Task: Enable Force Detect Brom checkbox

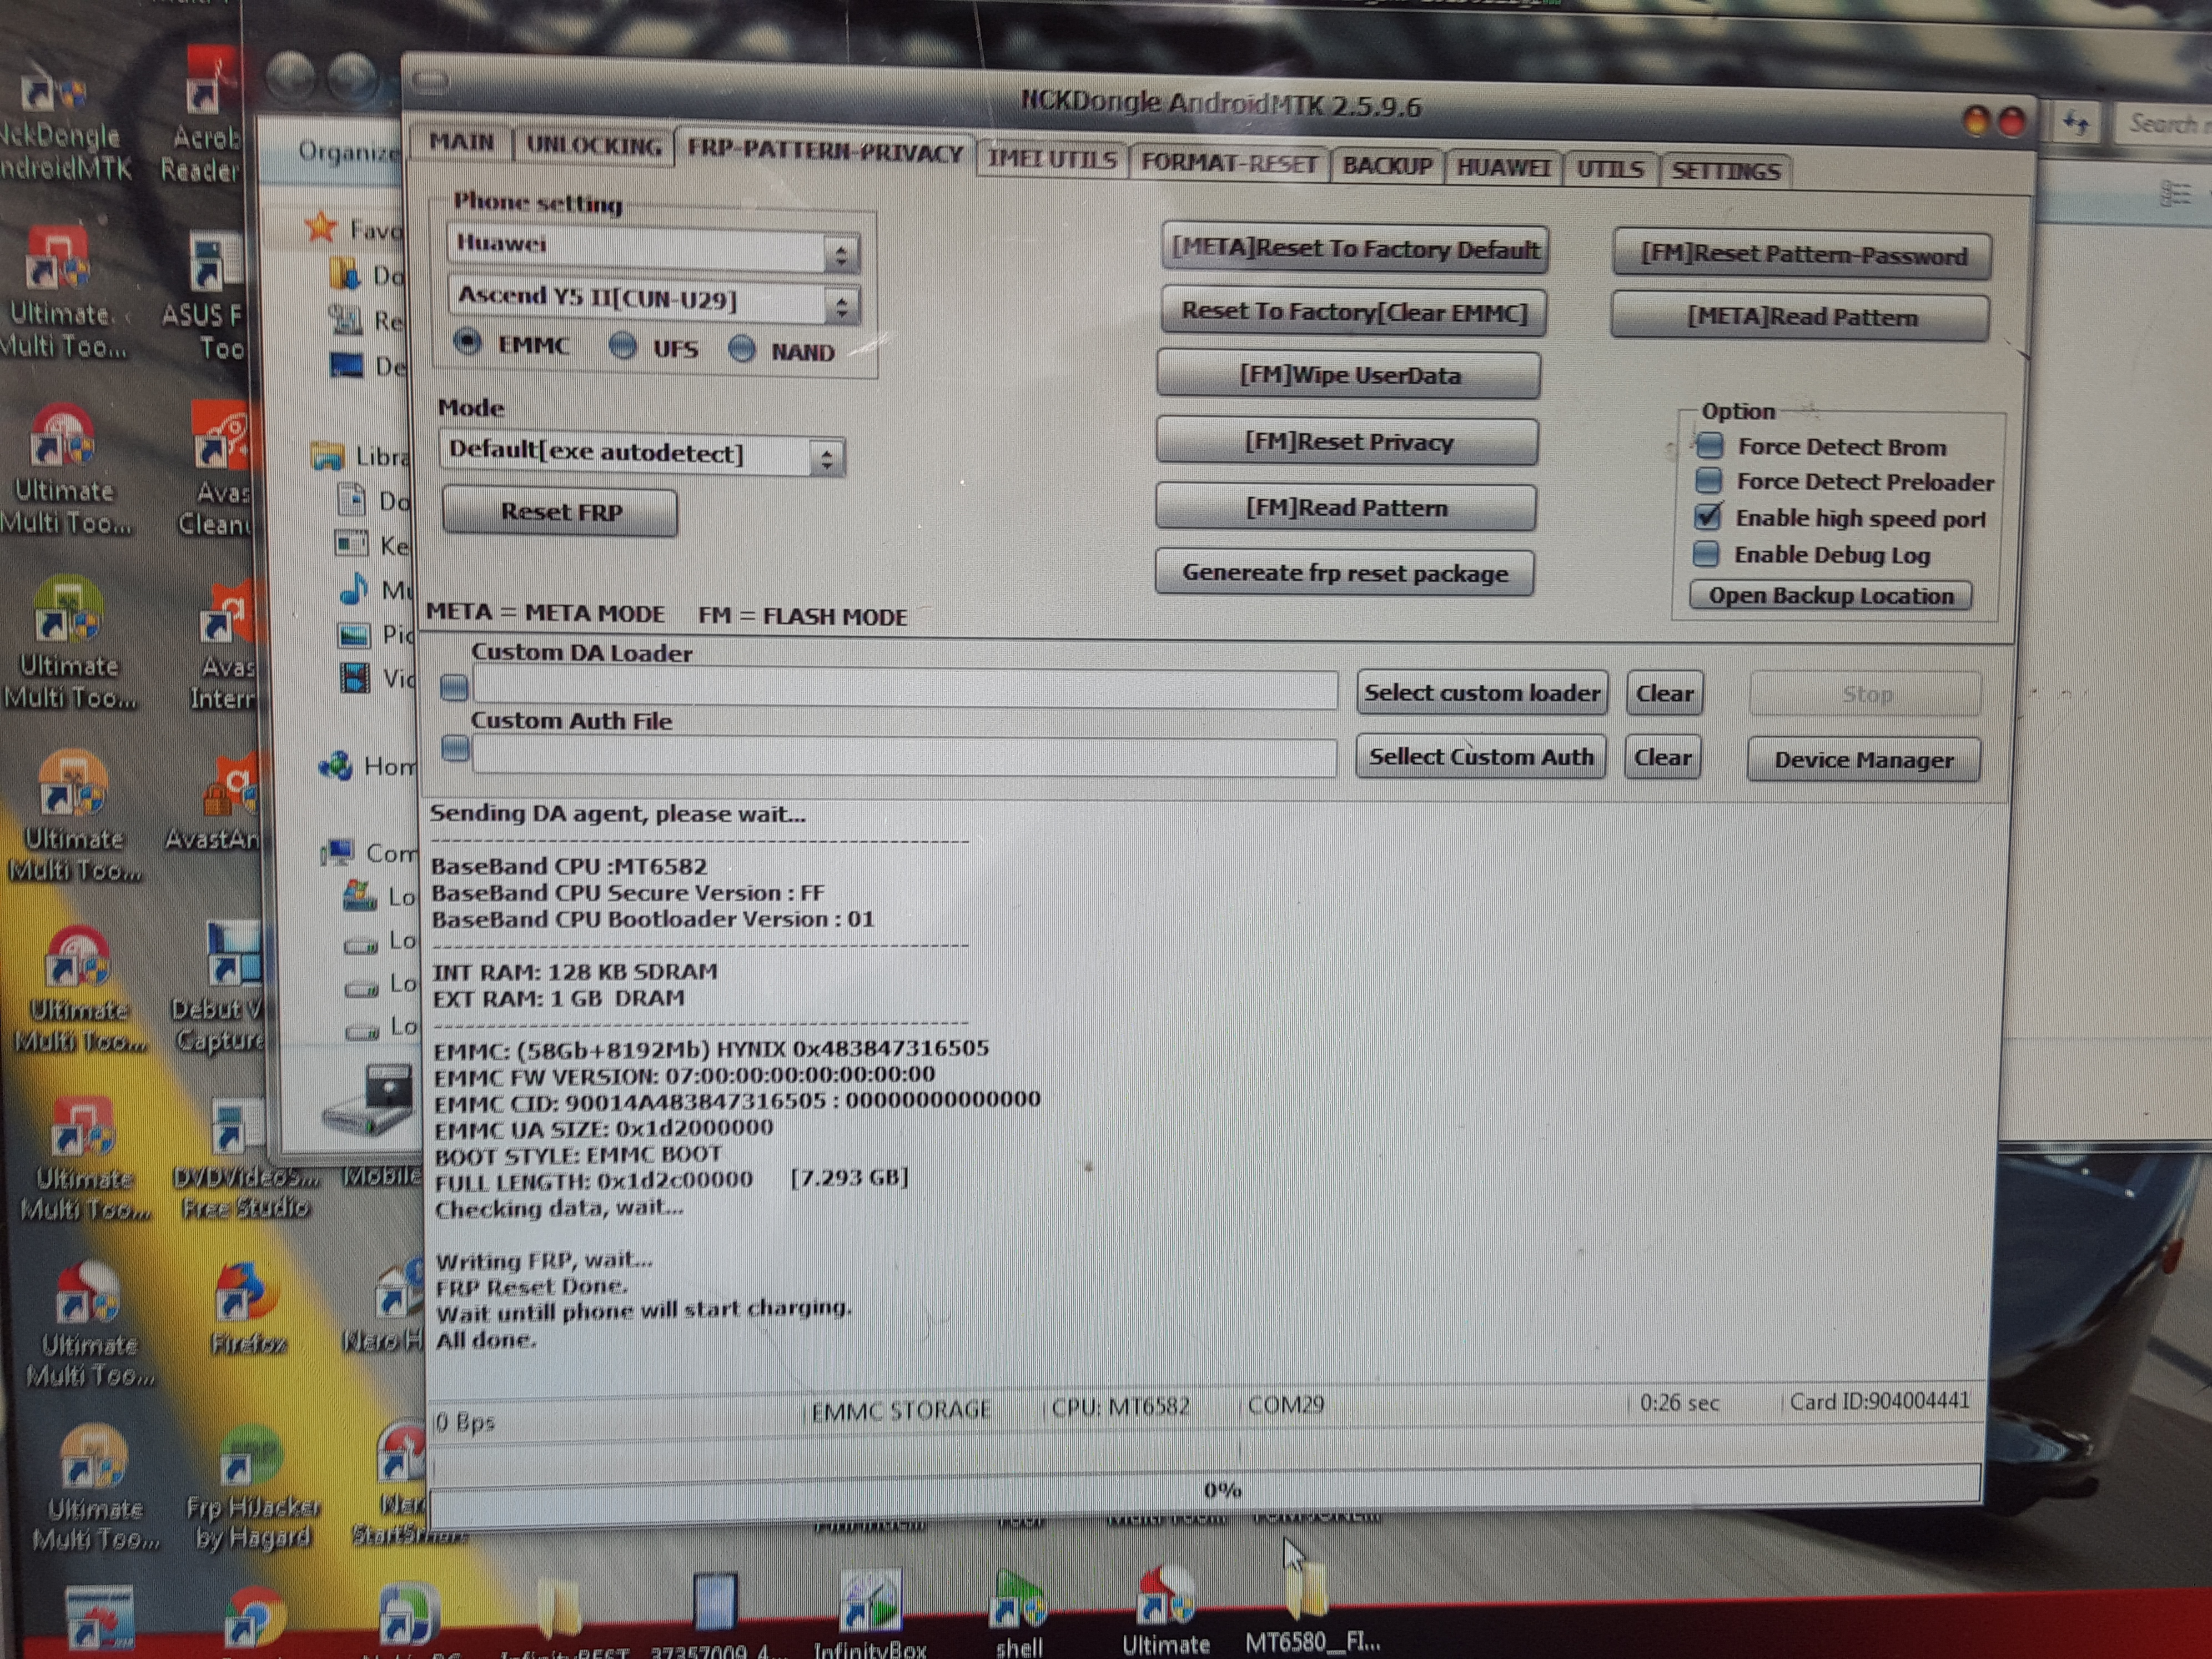Action: [x=1709, y=445]
